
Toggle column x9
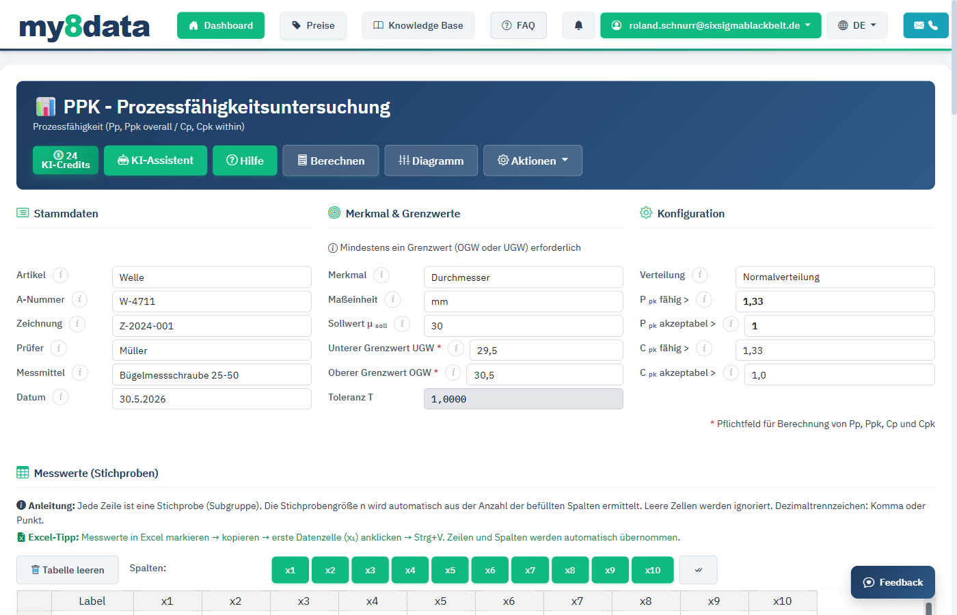pos(610,570)
